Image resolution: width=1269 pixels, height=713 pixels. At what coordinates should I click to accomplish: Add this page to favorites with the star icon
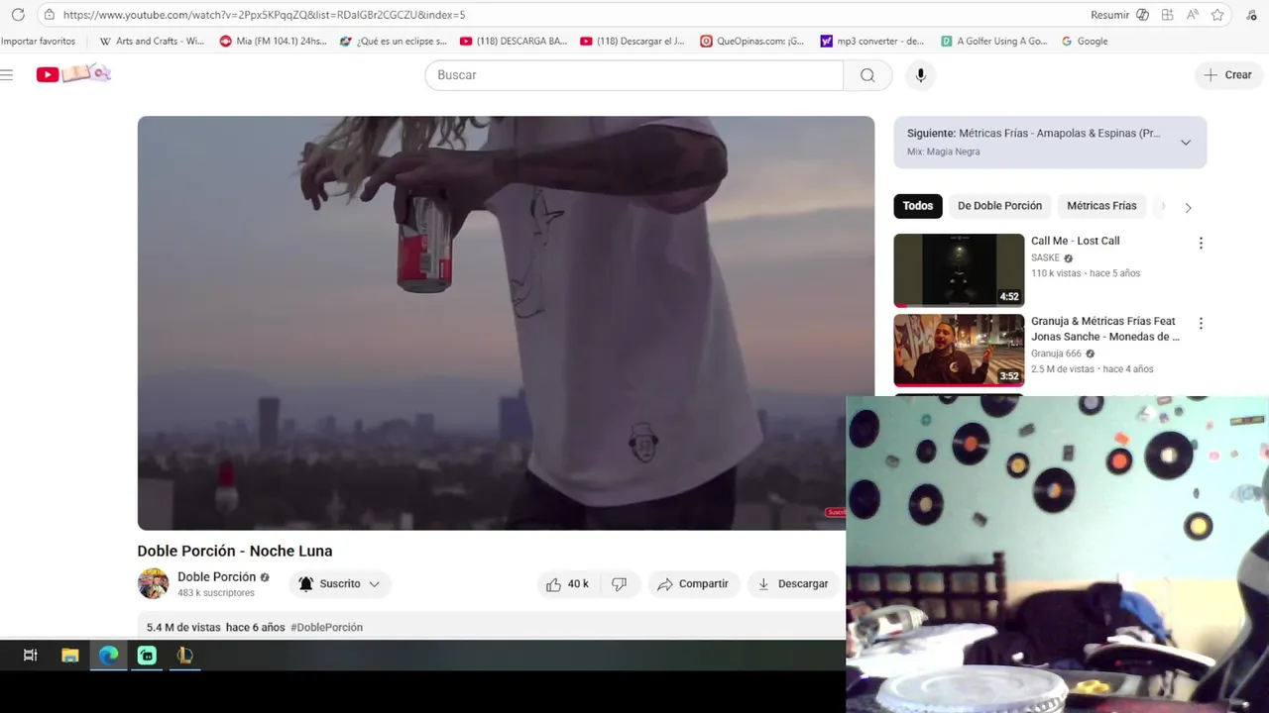1217,15
